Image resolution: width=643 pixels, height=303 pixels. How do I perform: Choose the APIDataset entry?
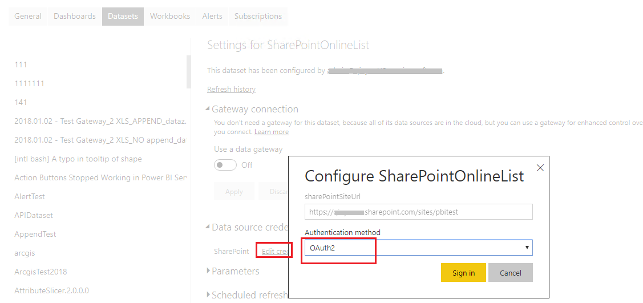tap(33, 215)
